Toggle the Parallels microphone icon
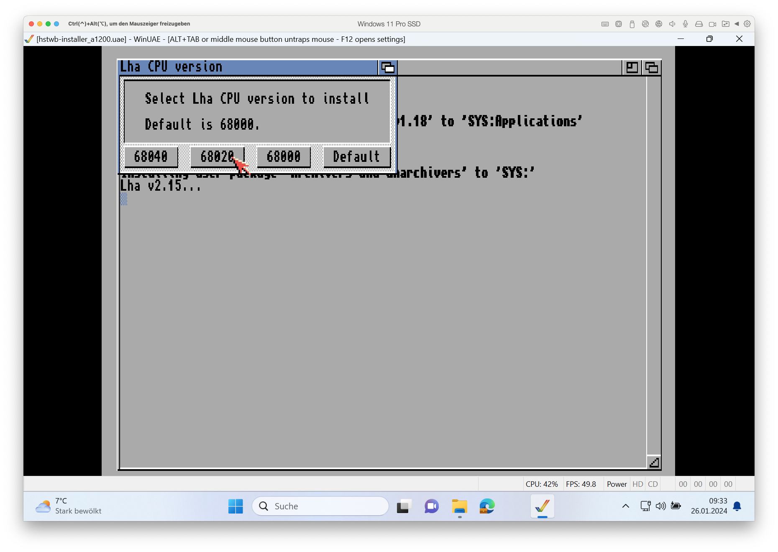Screen dimensions: 778x552 tap(686, 24)
